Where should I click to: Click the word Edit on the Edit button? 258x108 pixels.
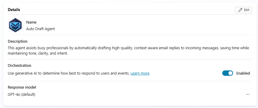pyautogui.click(x=247, y=10)
